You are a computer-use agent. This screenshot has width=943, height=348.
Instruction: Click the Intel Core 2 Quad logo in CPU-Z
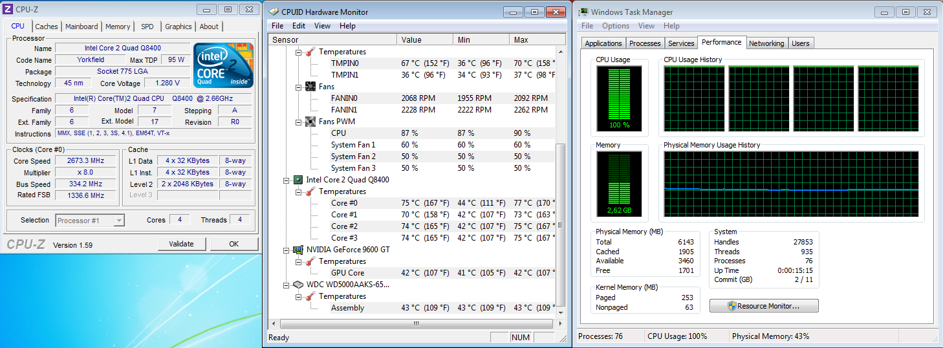point(224,65)
